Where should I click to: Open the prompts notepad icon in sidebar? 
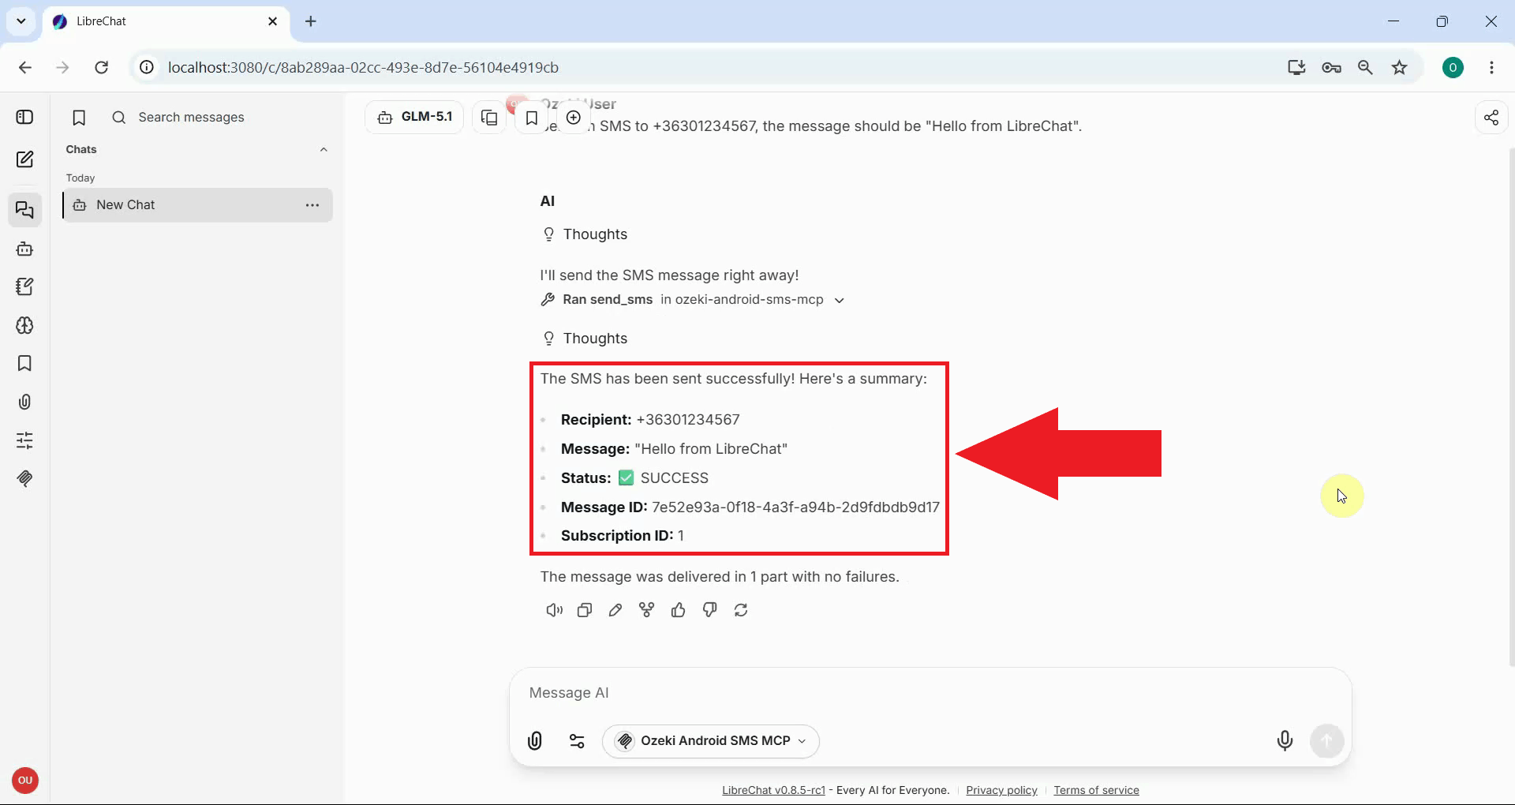(x=24, y=286)
